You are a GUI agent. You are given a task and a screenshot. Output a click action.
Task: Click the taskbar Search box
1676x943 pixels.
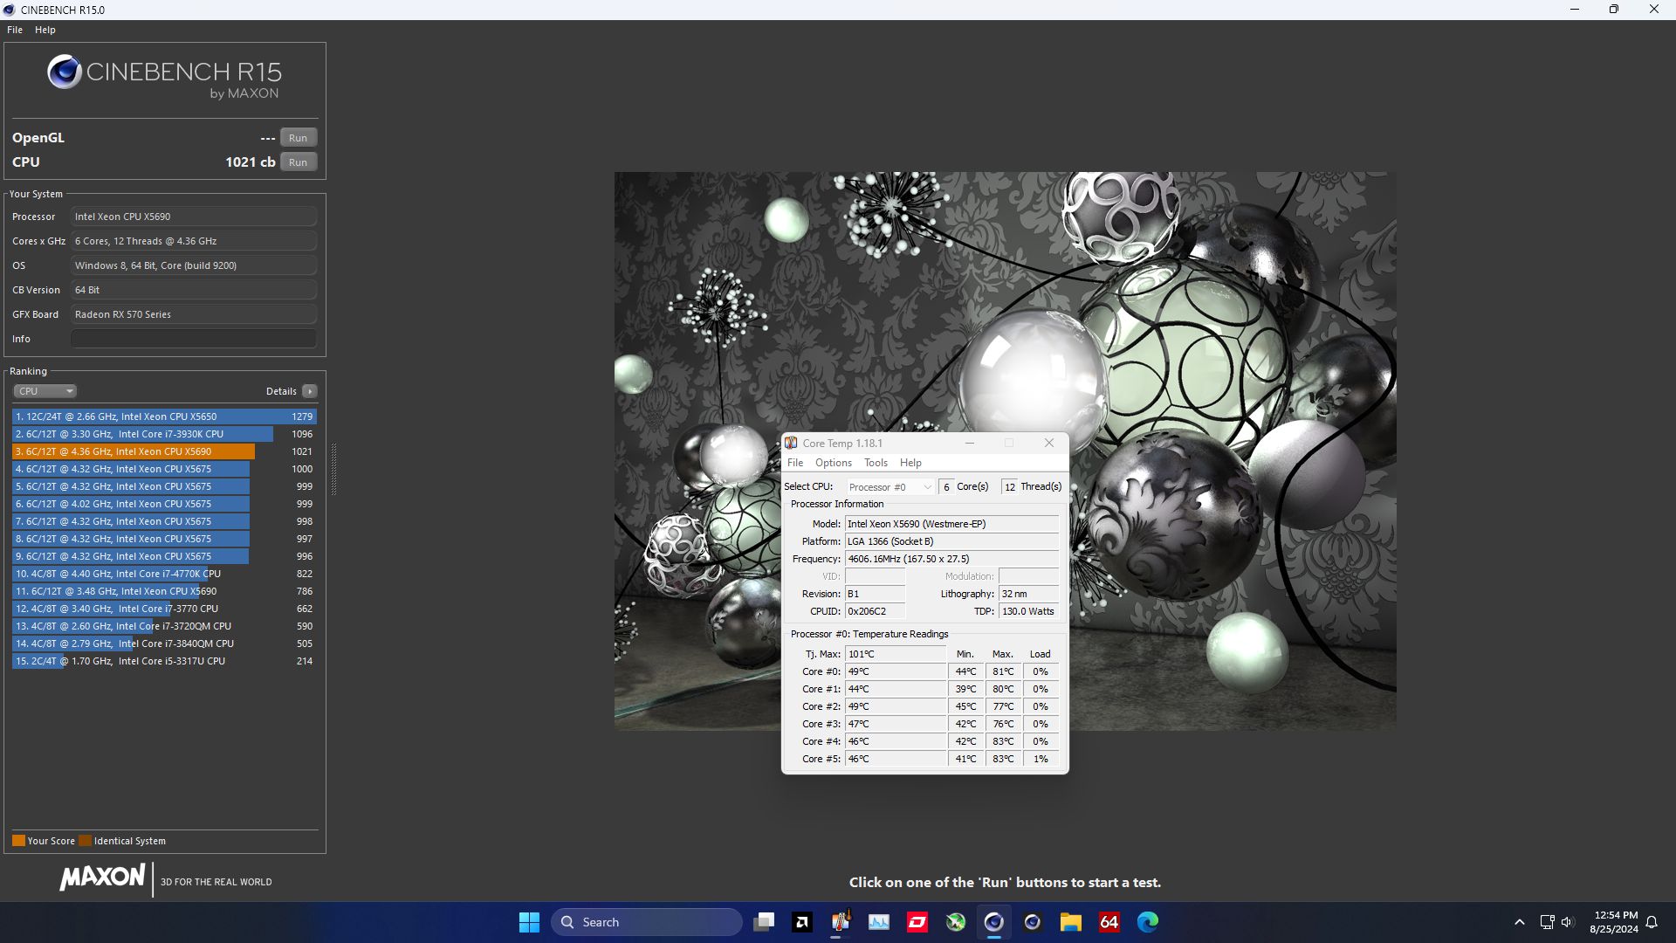coord(647,922)
